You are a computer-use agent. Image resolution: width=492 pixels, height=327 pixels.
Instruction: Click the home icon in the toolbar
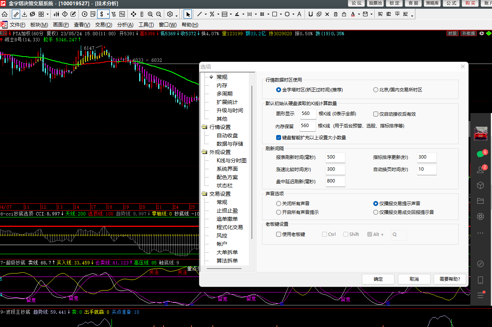point(5,14)
